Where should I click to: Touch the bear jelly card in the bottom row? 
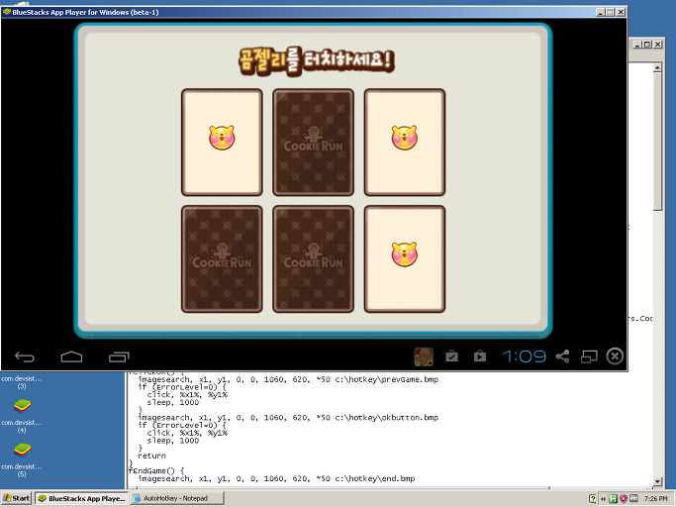click(405, 258)
